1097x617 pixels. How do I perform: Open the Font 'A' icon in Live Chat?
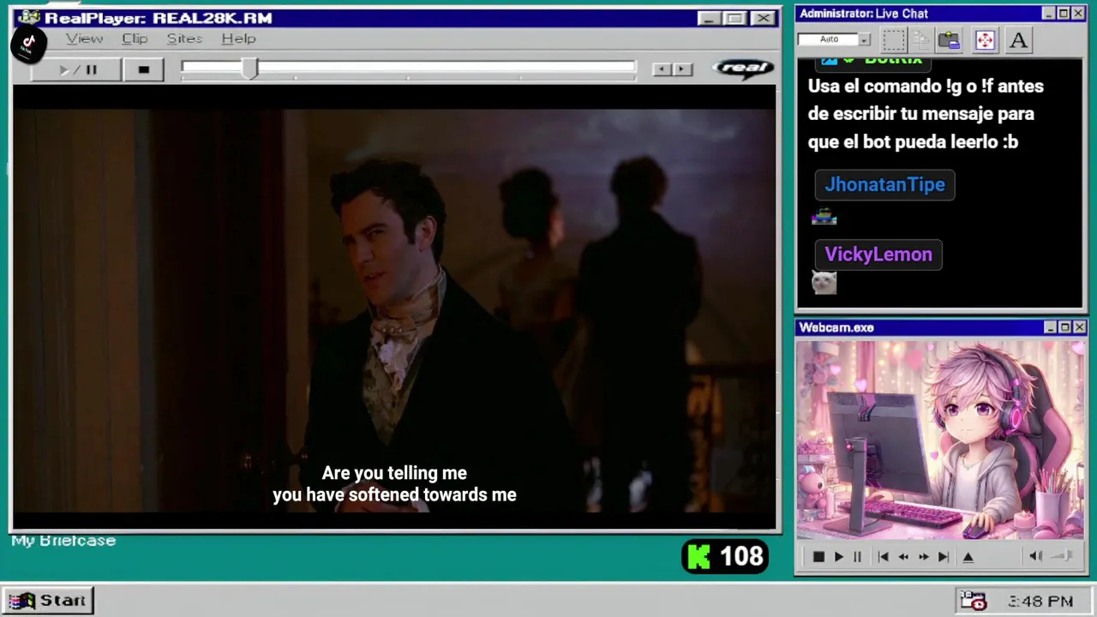point(1018,39)
